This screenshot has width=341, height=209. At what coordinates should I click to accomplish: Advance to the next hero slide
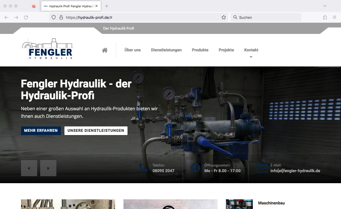click(x=48, y=168)
